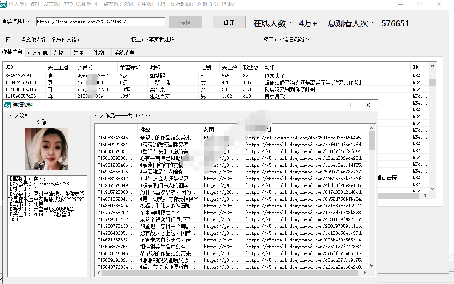Click the 连接 connect button
This screenshot has width=454, height=284.
click(x=185, y=23)
